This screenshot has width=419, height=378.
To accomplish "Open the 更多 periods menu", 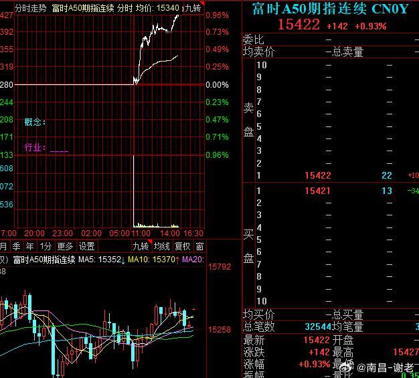I will pos(65,246).
